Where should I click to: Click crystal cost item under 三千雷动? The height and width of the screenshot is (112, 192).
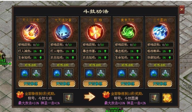(x=165, y=73)
